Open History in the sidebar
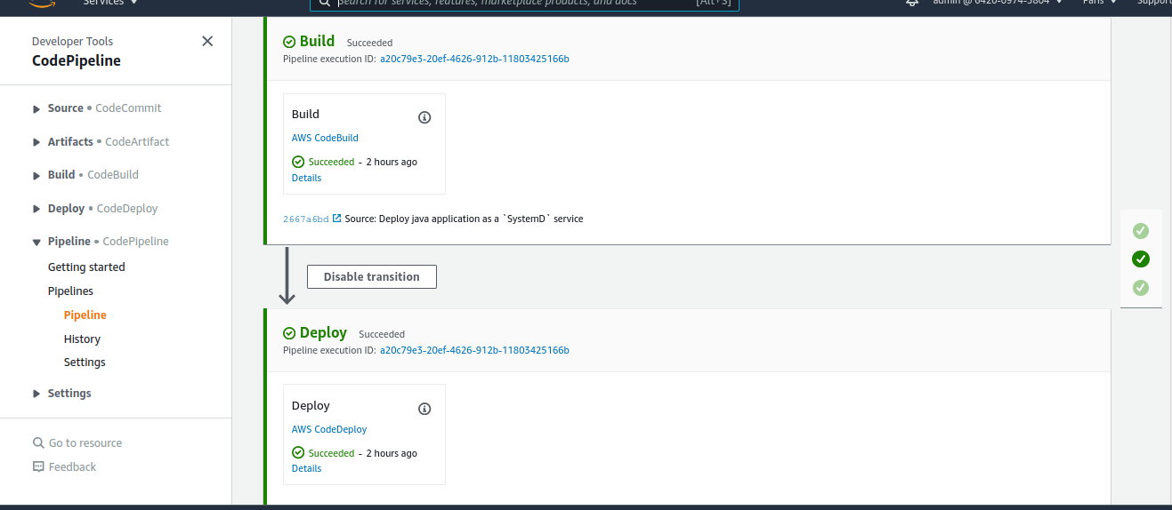The width and height of the screenshot is (1172, 510). click(82, 339)
